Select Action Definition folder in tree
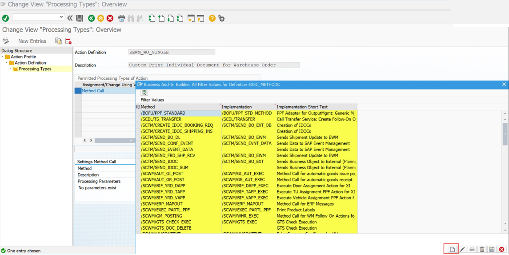This screenshot has width=509, height=255. [x=30, y=63]
